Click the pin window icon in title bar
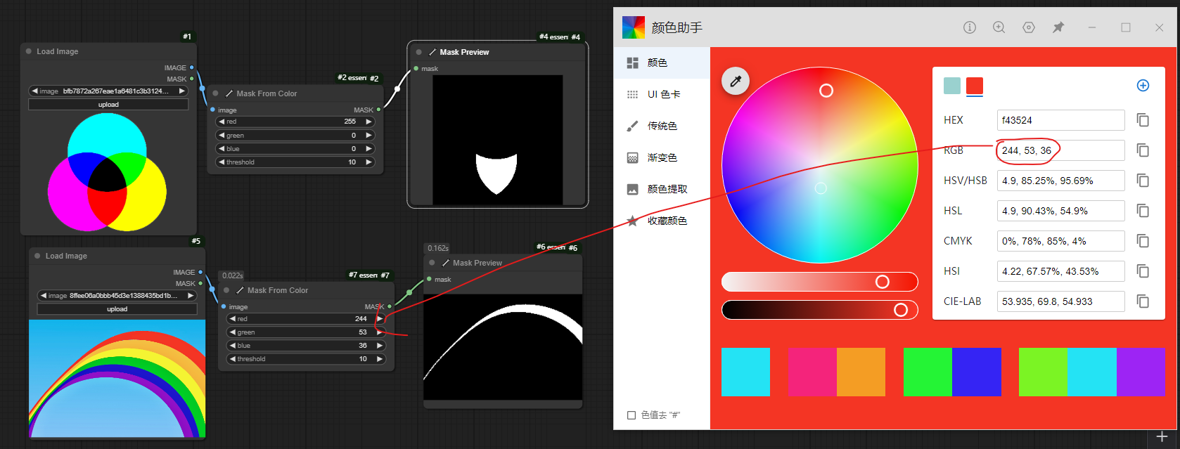 point(1058,27)
